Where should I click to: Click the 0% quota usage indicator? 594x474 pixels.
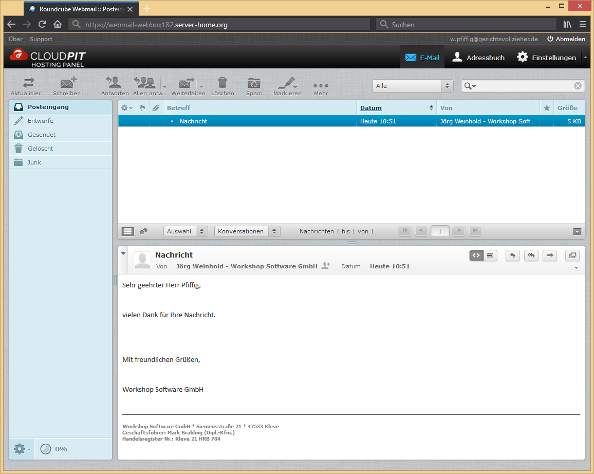(x=54, y=449)
